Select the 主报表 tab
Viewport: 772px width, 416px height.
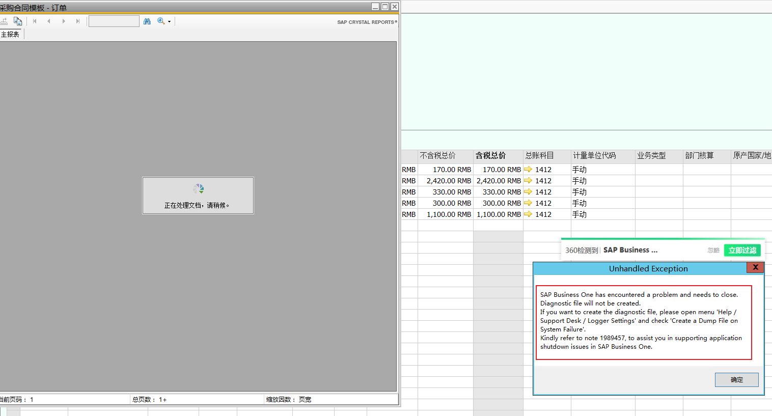pyautogui.click(x=10, y=35)
